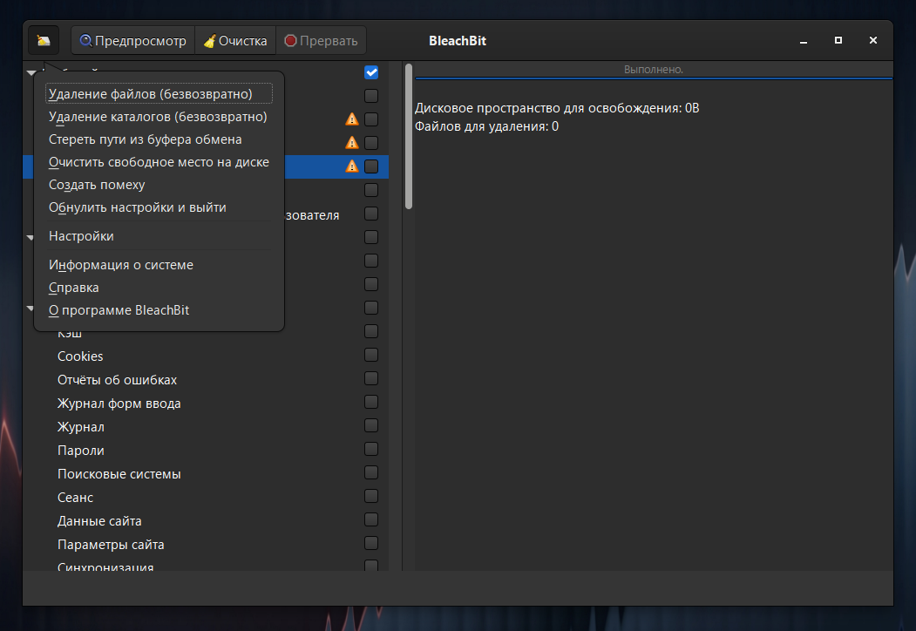
Task: Collapse the tree group beside the checked checkbox
Action: [x=31, y=73]
